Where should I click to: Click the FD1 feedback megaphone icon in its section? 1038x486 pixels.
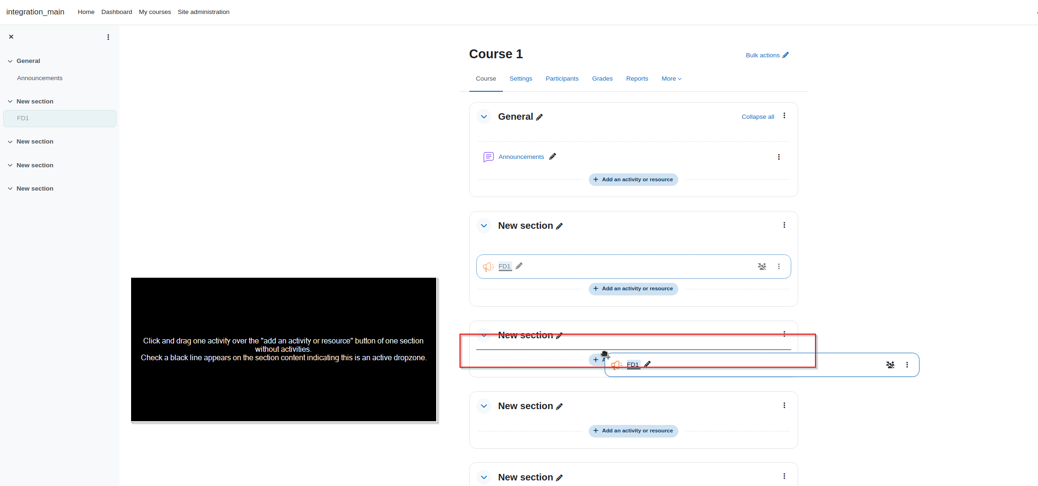[488, 267]
